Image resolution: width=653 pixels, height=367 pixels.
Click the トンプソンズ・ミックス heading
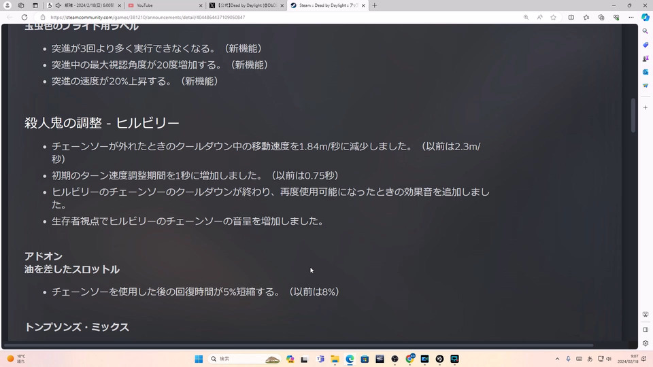pos(77,327)
